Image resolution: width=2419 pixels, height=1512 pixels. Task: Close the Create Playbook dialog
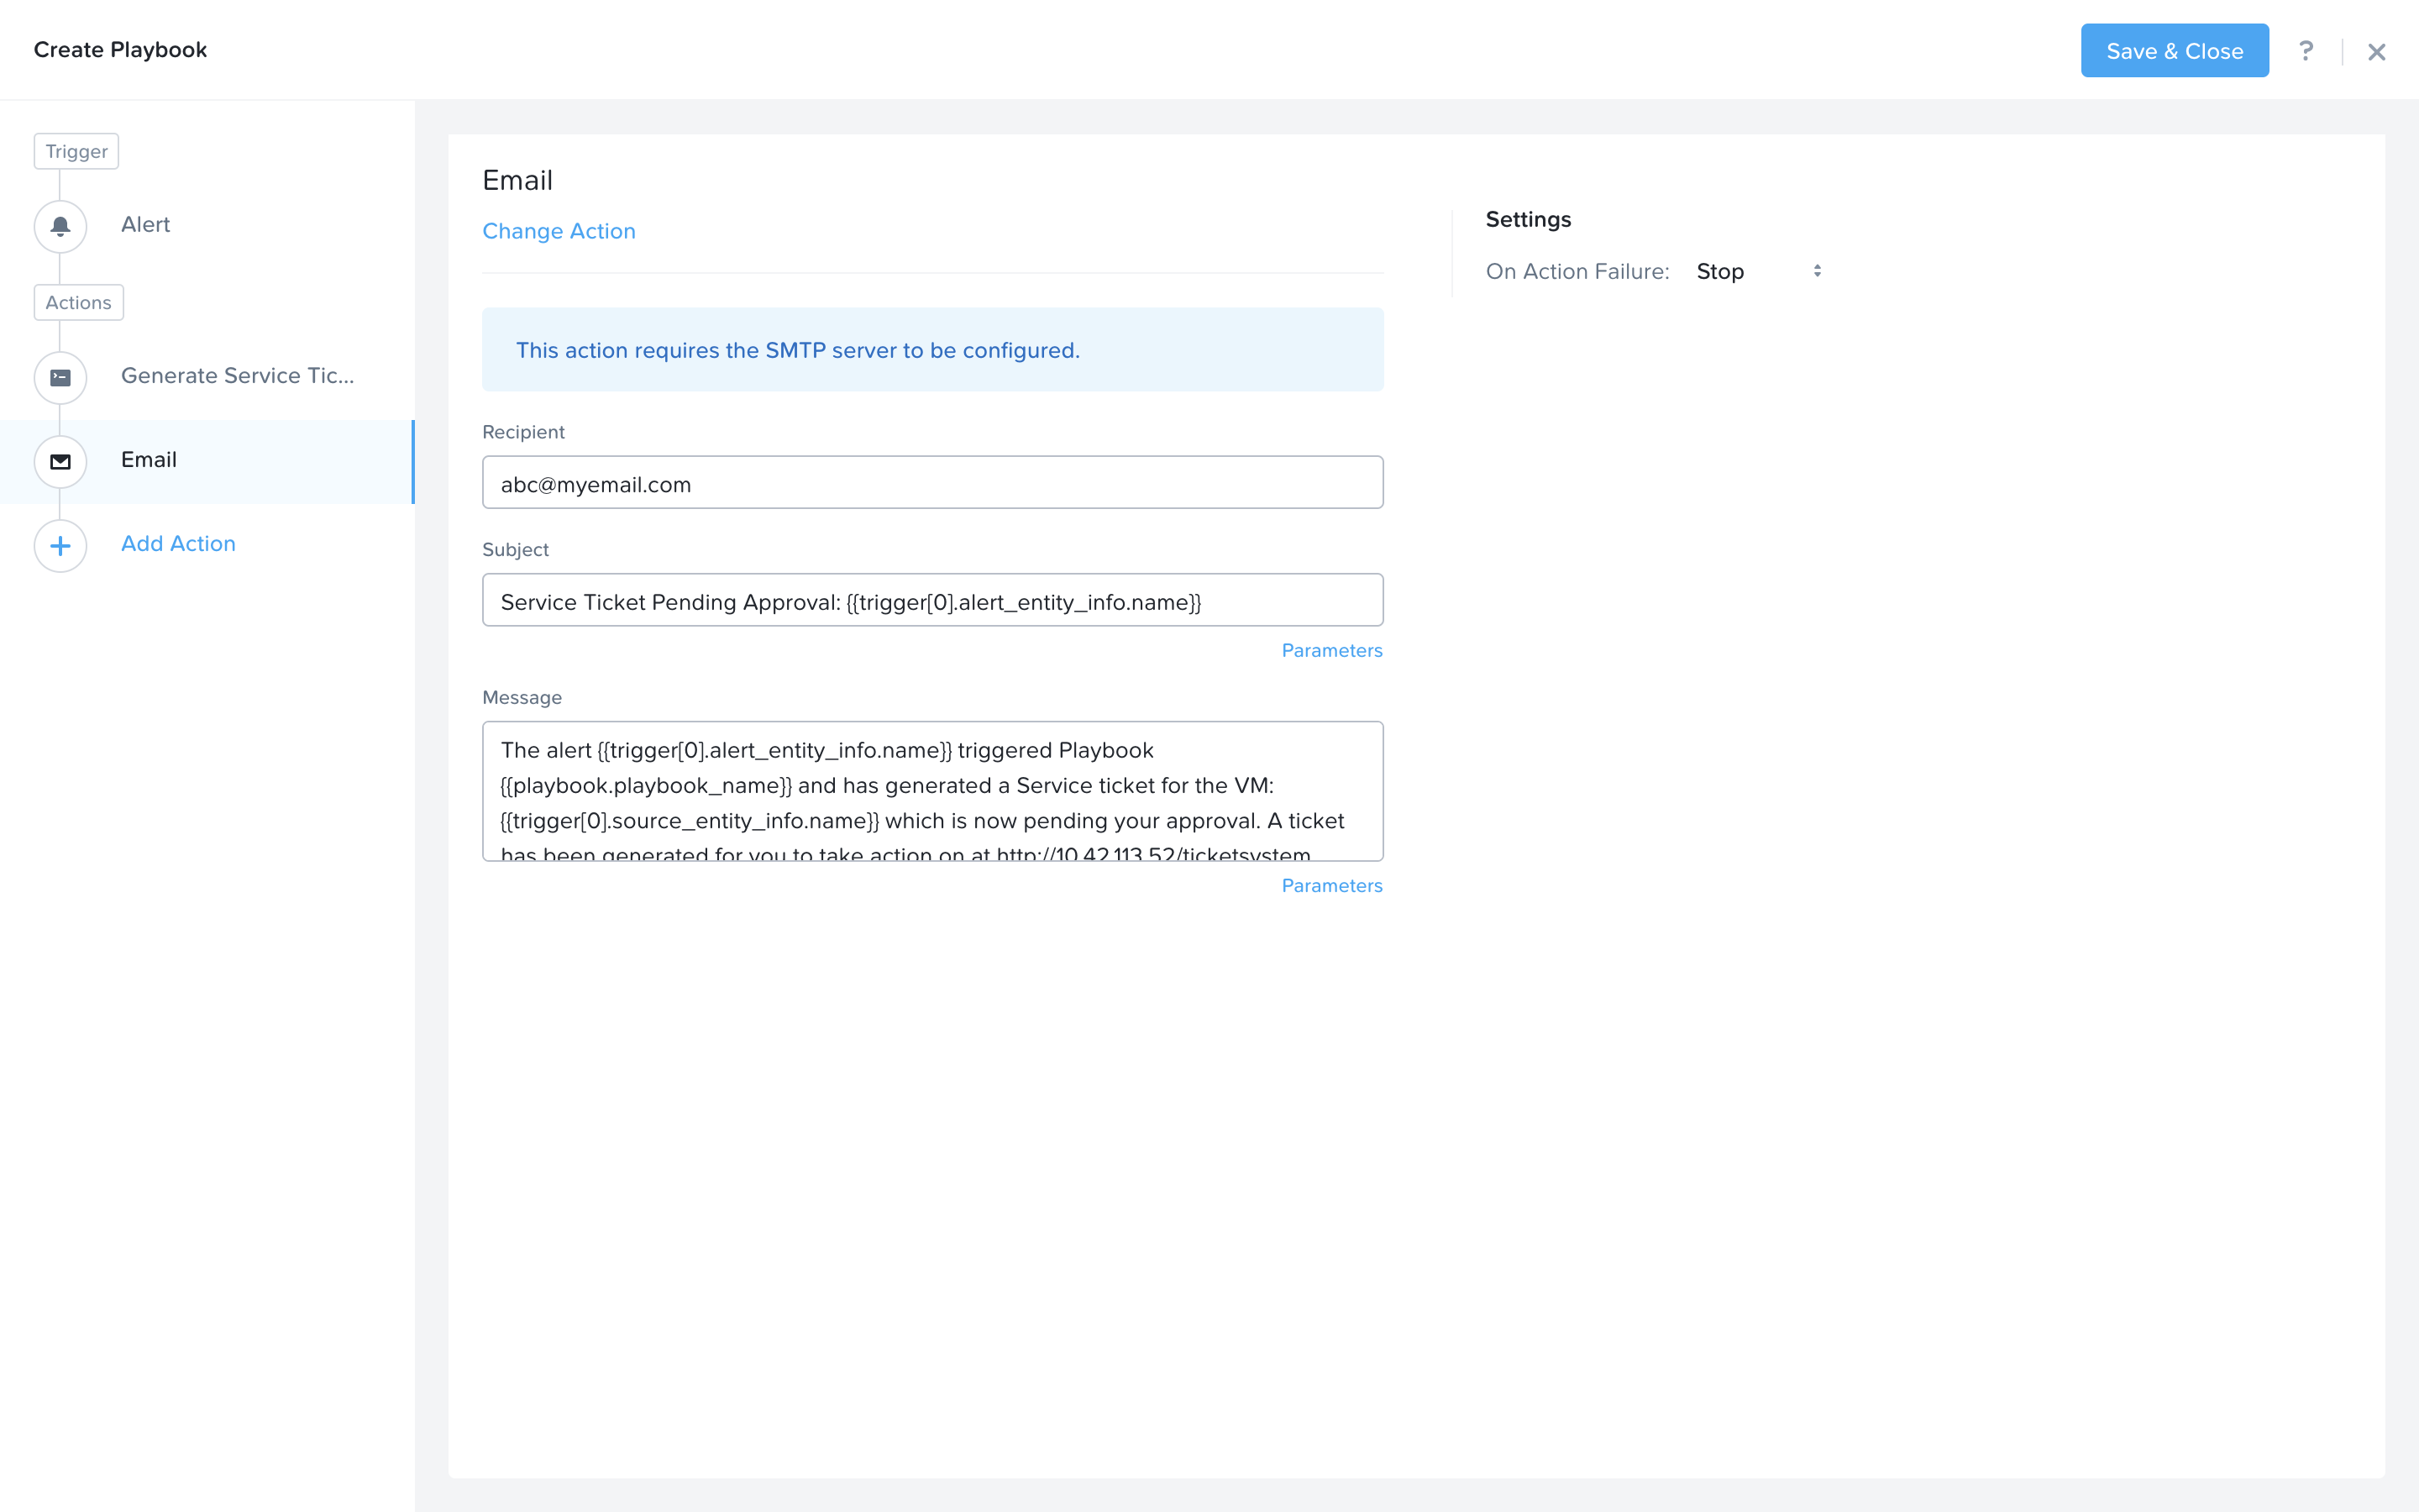[2376, 52]
